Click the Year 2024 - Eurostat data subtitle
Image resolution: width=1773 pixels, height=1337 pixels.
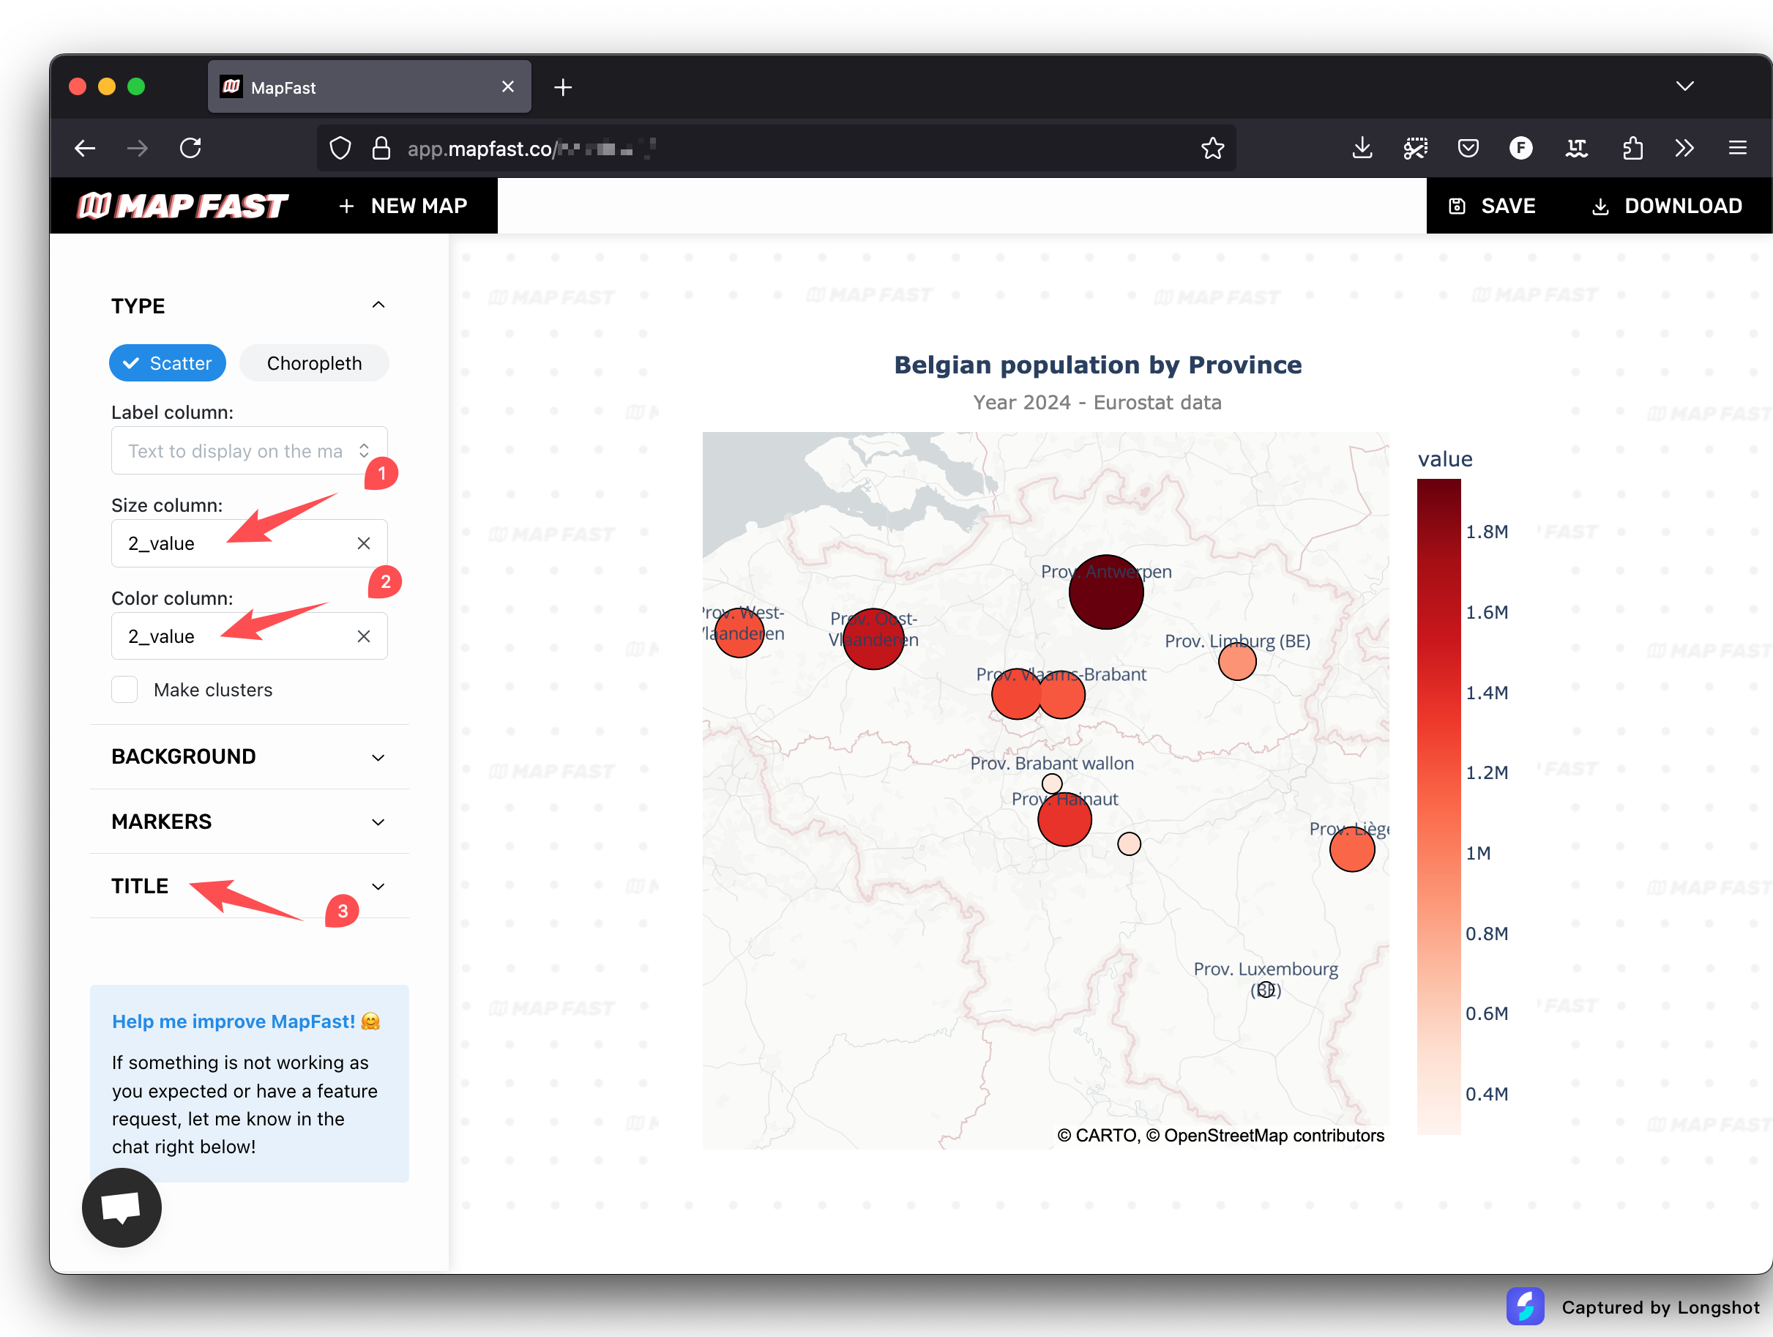coord(1097,403)
